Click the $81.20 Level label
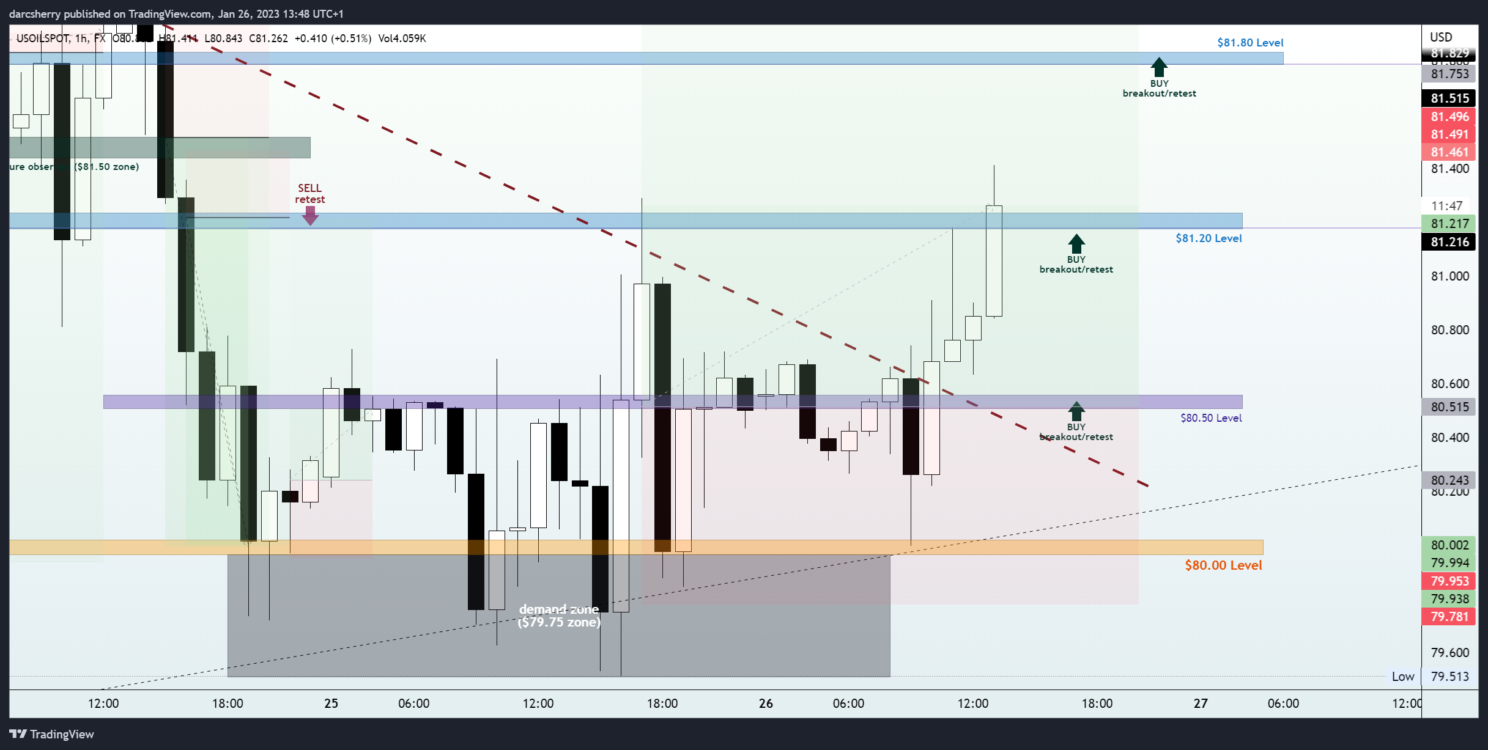The image size is (1488, 750). click(x=1209, y=238)
